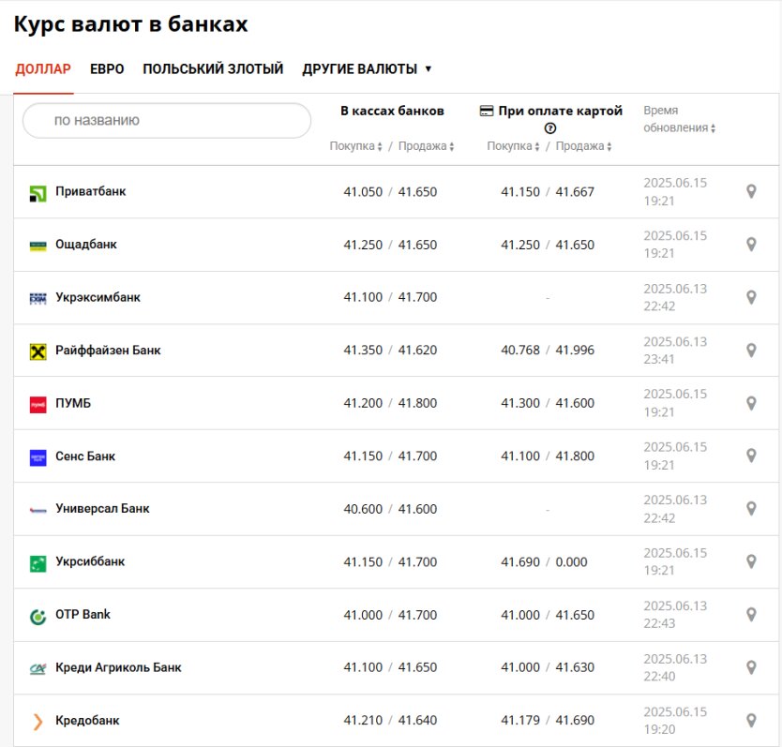Open map pin for Кредобанк row
Screen dimensions: 782x747
click(x=751, y=721)
